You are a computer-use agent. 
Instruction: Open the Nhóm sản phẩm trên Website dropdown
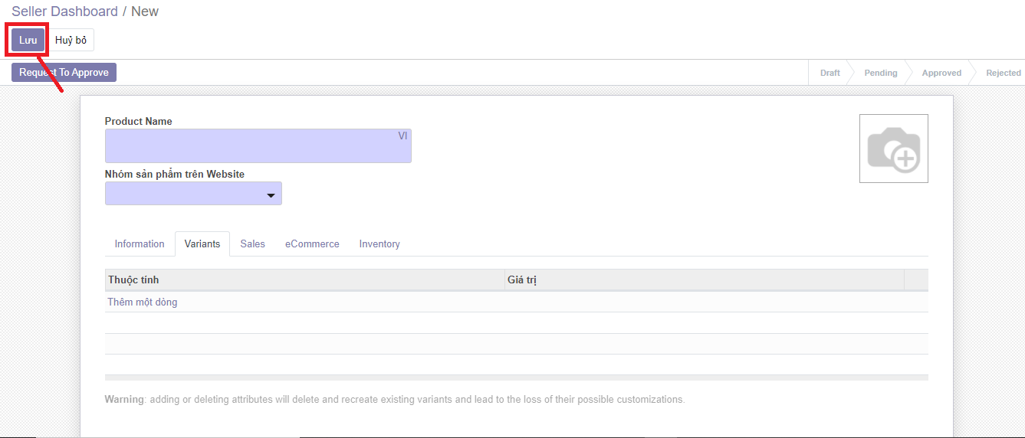193,194
